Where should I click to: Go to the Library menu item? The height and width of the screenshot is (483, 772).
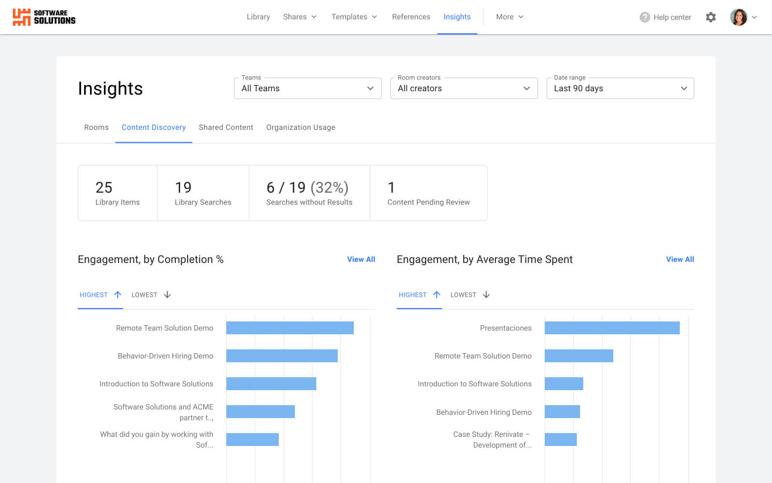pyautogui.click(x=258, y=17)
